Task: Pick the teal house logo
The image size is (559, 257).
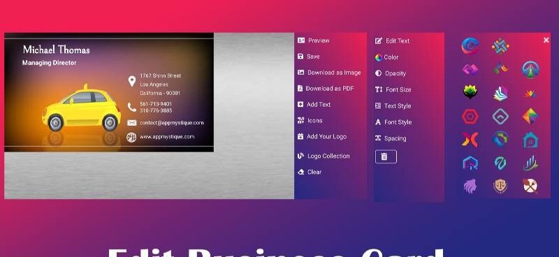Action: [530, 140]
